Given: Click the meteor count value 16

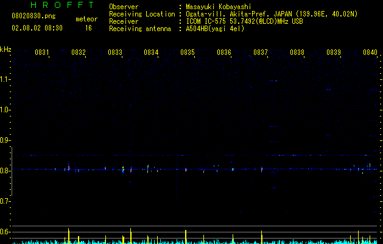Looking at the screenshot, I should tap(88, 28).
